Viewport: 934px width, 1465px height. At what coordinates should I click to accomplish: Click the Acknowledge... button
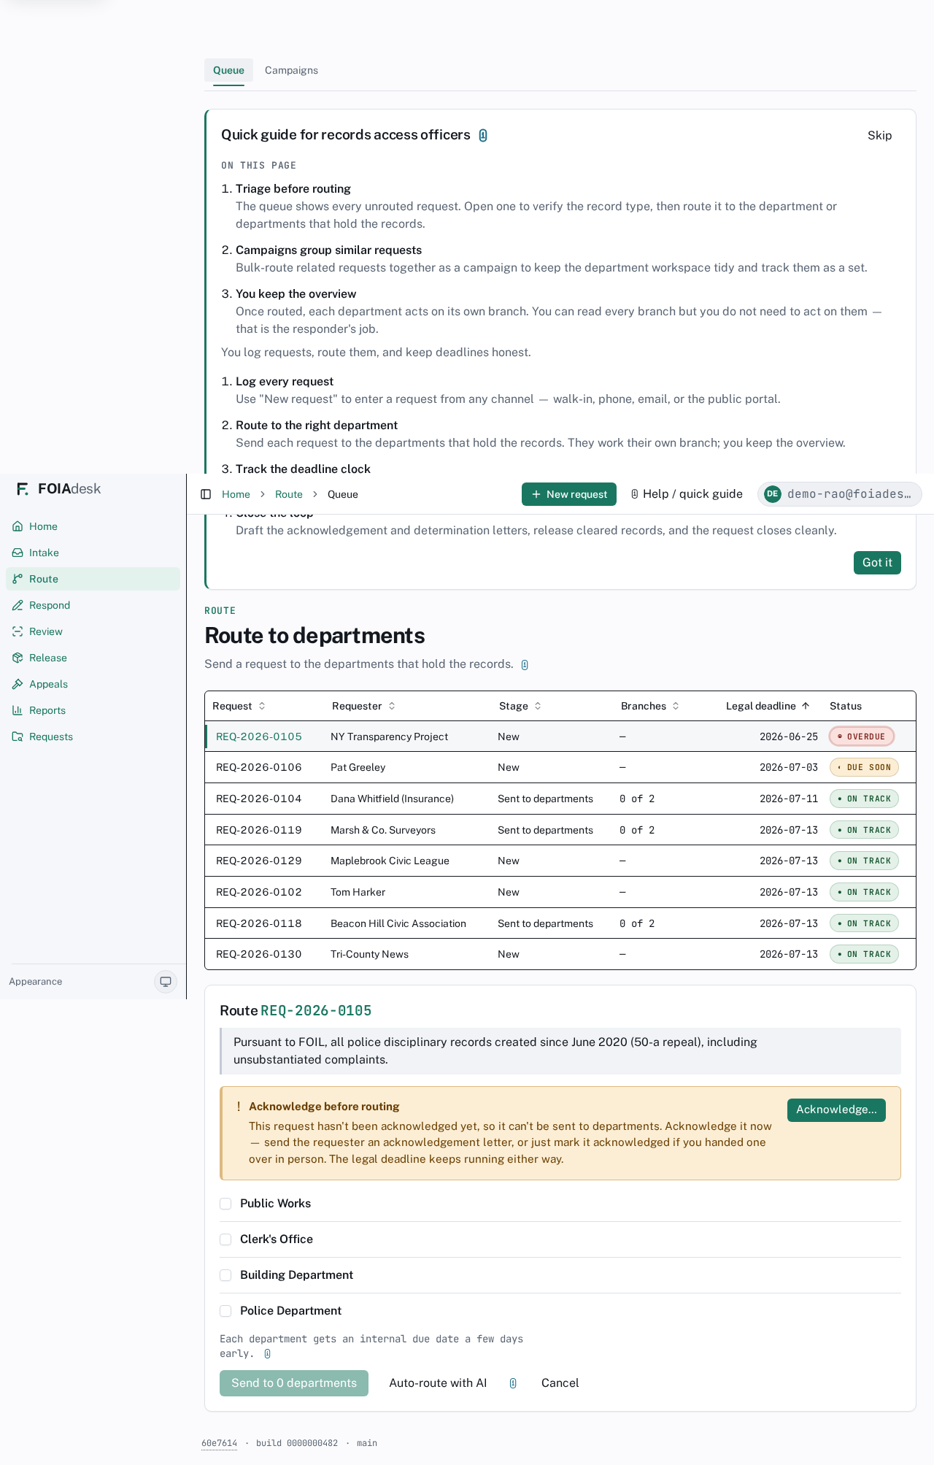tap(836, 1110)
